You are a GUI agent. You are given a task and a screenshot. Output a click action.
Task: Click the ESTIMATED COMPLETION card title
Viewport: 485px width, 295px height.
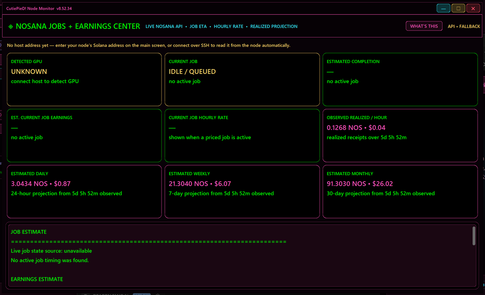pyautogui.click(x=353, y=62)
